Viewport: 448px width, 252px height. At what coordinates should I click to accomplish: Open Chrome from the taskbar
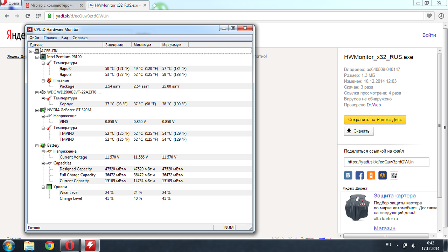coord(50,246)
